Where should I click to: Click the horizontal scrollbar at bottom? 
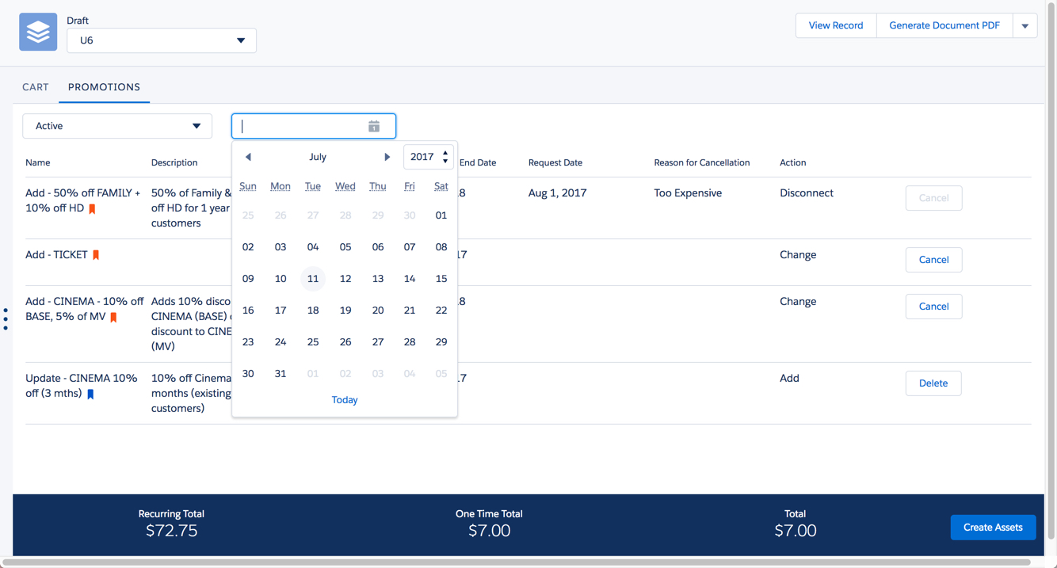click(x=515, y=562)
